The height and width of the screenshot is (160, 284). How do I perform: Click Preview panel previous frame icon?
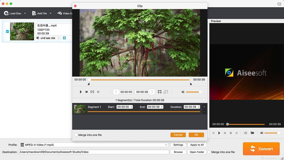pyautogui.click(x=213, y=133)
